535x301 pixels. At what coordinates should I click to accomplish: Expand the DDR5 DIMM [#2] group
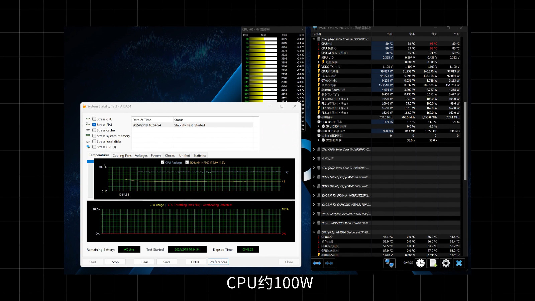pyautogui.click(x=314, y=186)
